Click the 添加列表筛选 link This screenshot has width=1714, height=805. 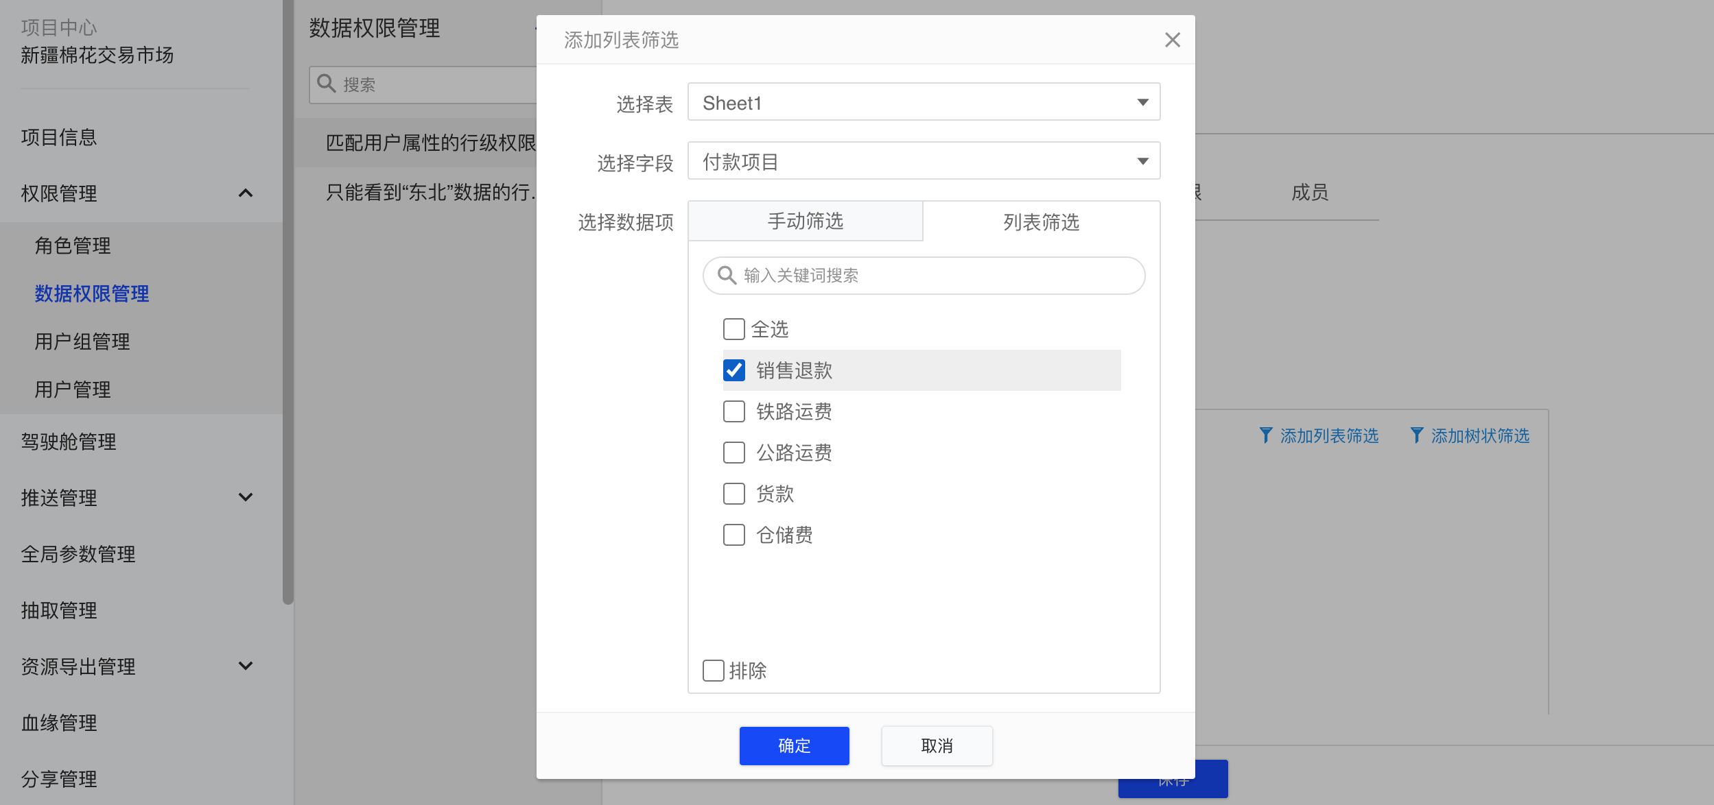pos(1329,436)
